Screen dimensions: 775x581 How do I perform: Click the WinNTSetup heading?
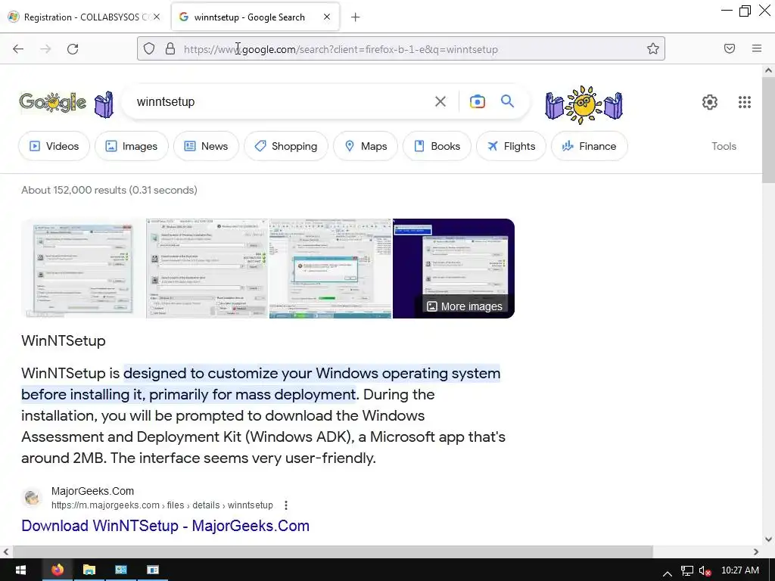pos(64,341)
